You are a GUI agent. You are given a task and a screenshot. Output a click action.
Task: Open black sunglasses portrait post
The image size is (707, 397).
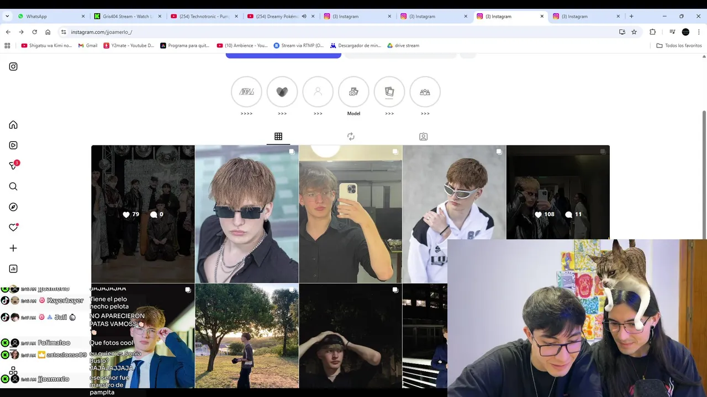tap(247, 214)
